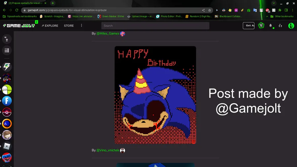Open the Roblox community icon

click(x=7, y=146)
